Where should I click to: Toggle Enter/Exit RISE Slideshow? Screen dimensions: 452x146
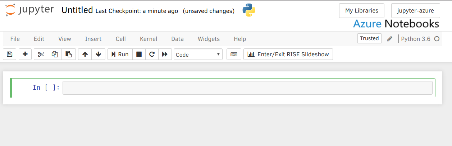point(288,54)
